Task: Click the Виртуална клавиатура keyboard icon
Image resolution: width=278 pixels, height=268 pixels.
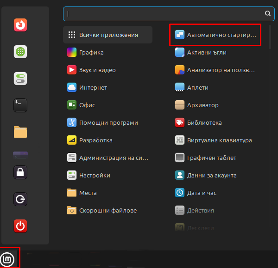Action: tap(180, 140)
